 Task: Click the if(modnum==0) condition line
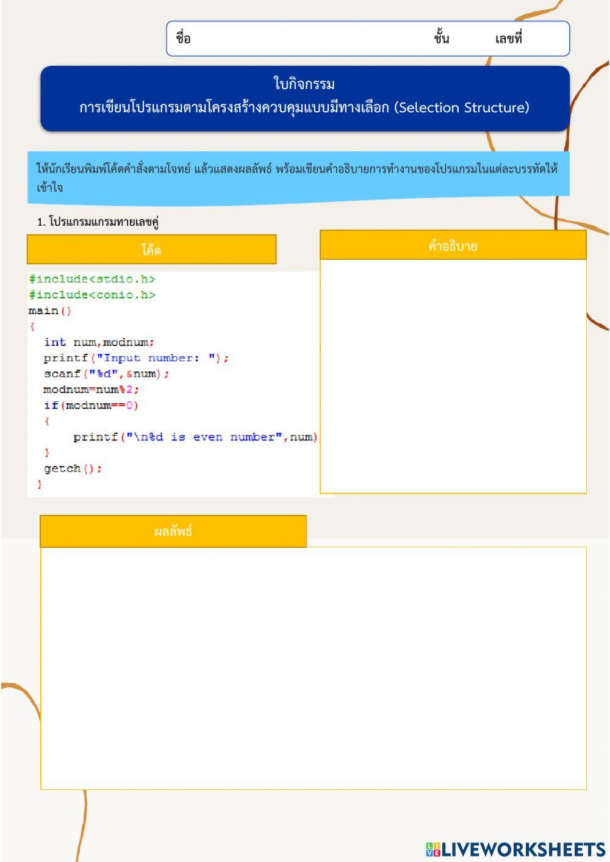(x=91, y=405)
